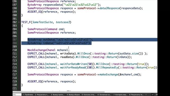Click 'readData' in the EXPECT_CALL on line 212
The width and height of the screenshot is (170, 96).
click(x=66, y=57)
